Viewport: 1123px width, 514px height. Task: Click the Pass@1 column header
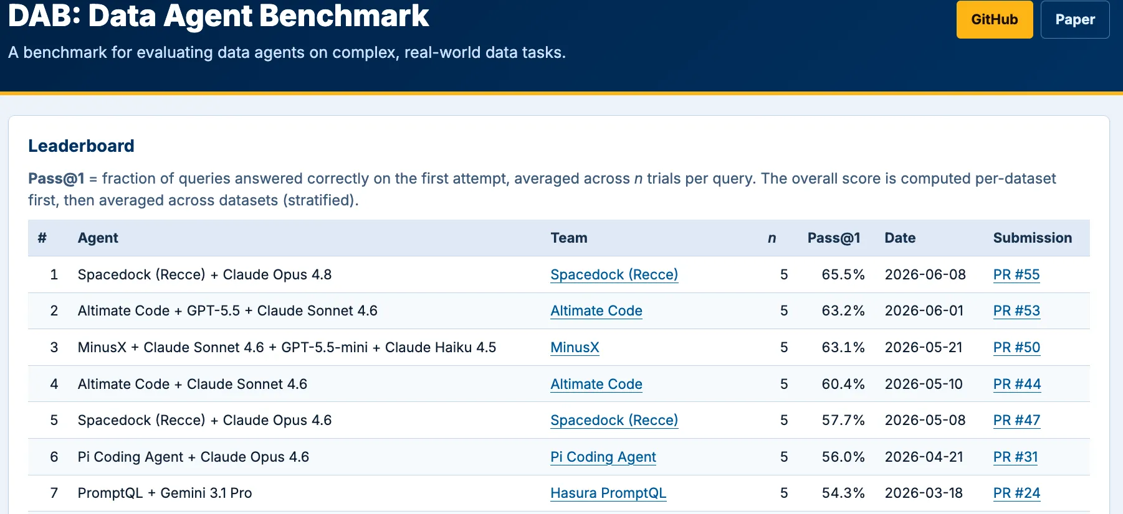(x=834, y=238)
